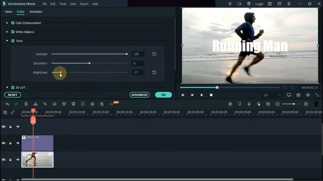This screenshot has width=323, height=181.
Task: Click the RESET button
Action: coord(13,95)
